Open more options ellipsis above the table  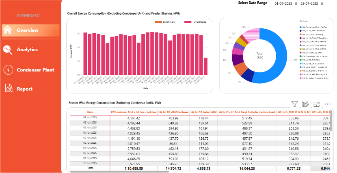(328, 104)
